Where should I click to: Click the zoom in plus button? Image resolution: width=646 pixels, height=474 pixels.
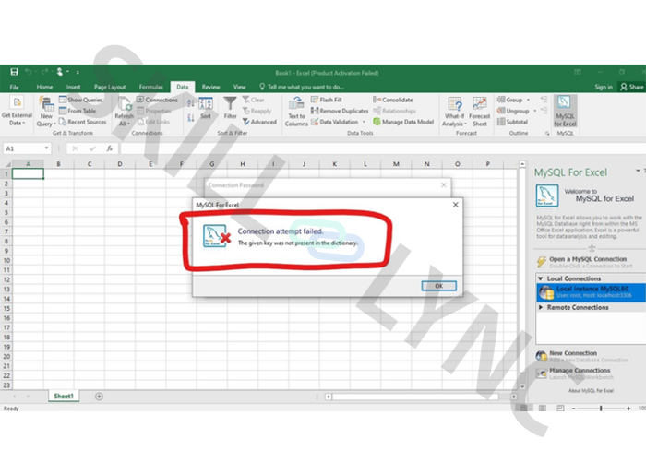coord(628,409)
